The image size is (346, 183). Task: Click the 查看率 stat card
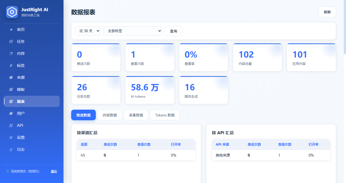204,57
